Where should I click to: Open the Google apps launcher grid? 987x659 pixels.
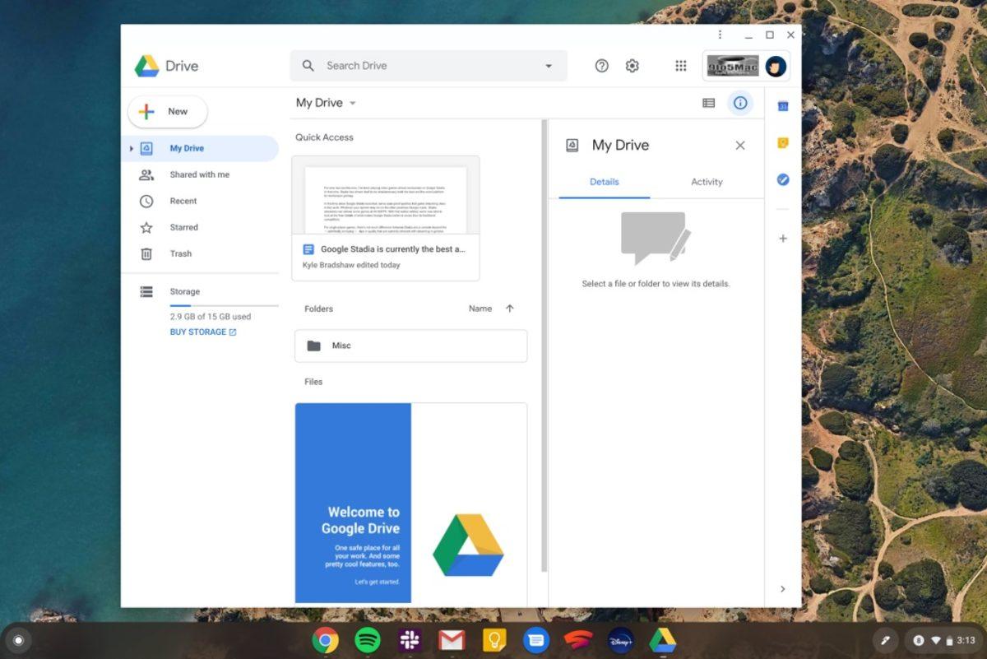coord(680,65)
